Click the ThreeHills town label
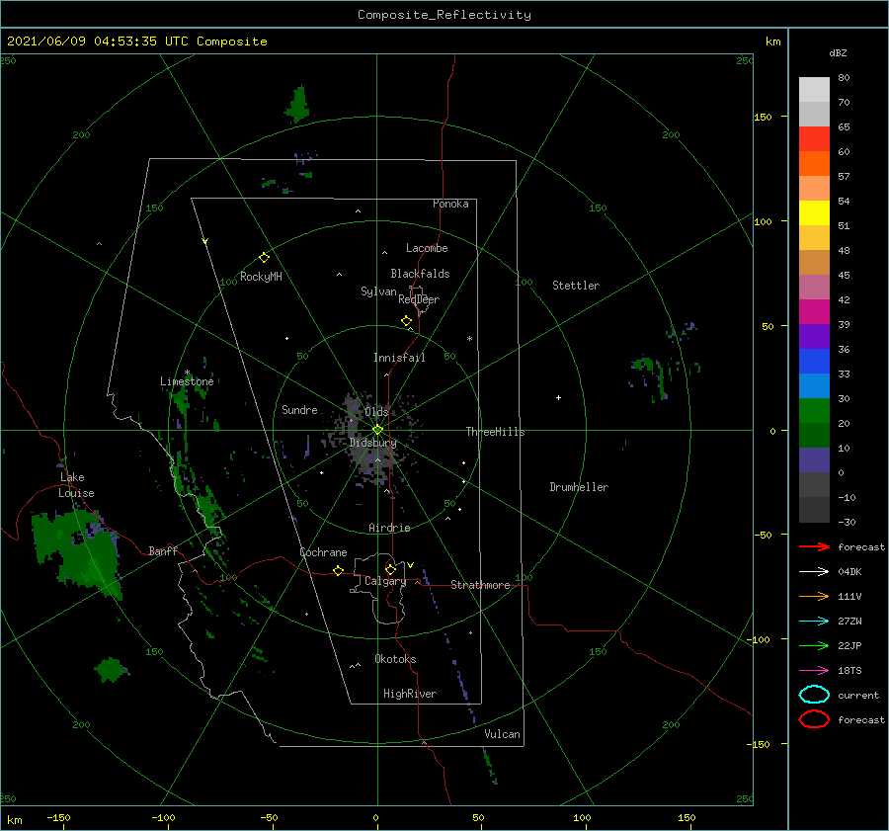 [x=495, y=432]
